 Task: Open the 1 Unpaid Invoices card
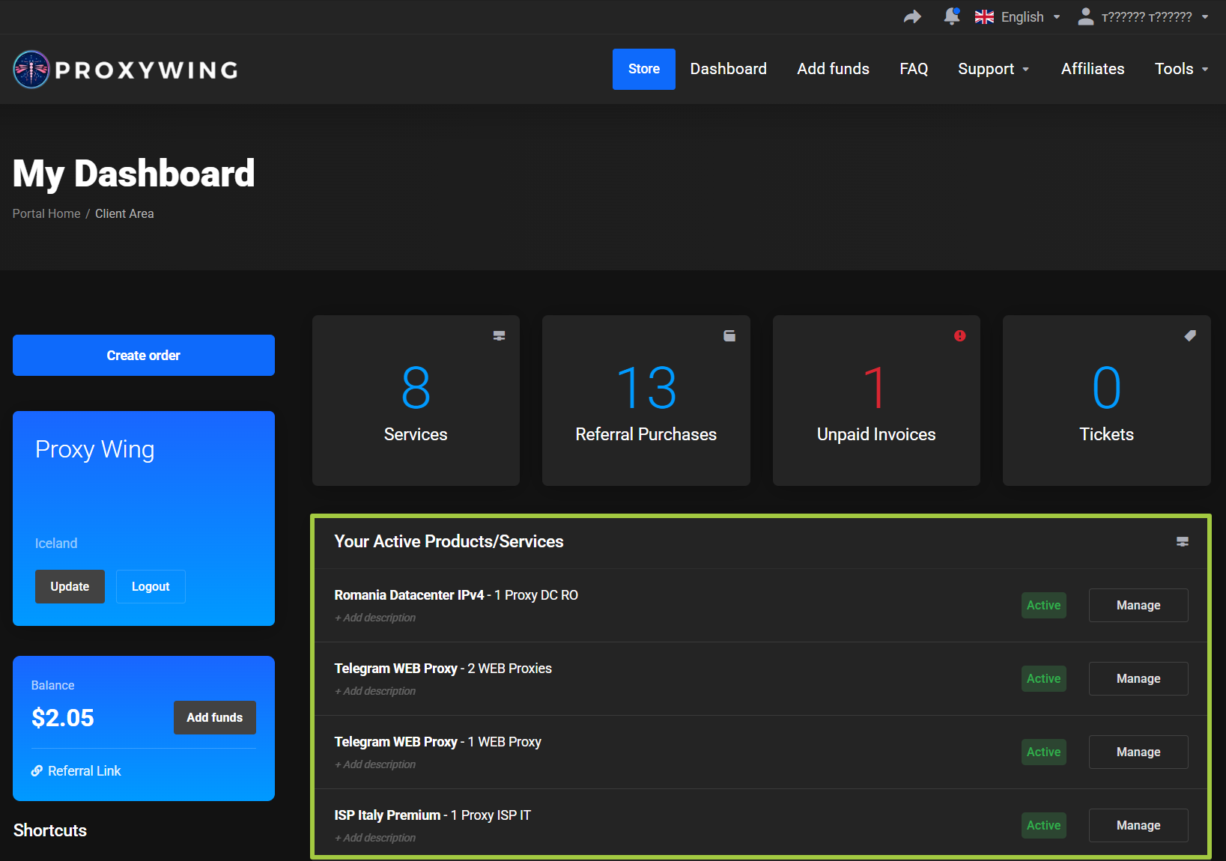click(x=876, y=401)
